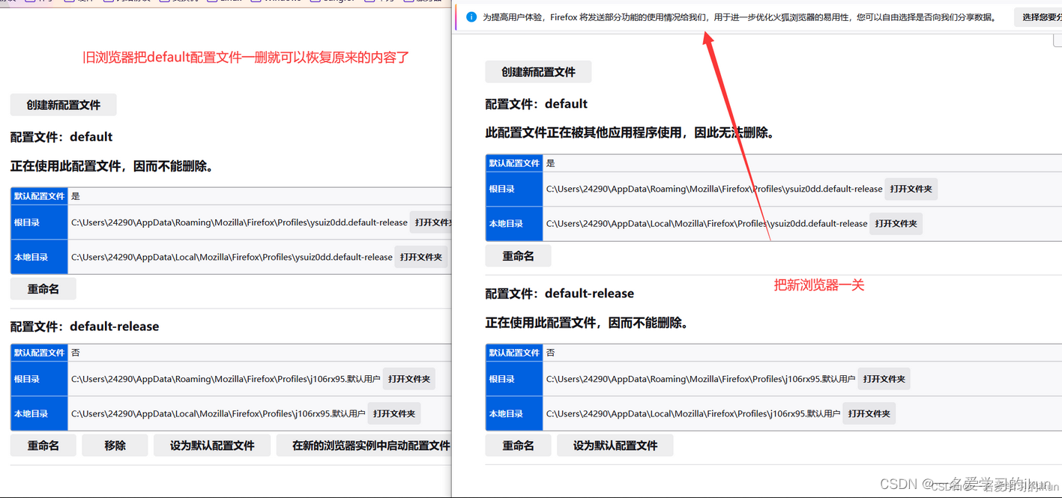Screen dimensions: 1062x498
Task: Click heading 配置文件：default-release in left window
Action: [x=85, y=327]
